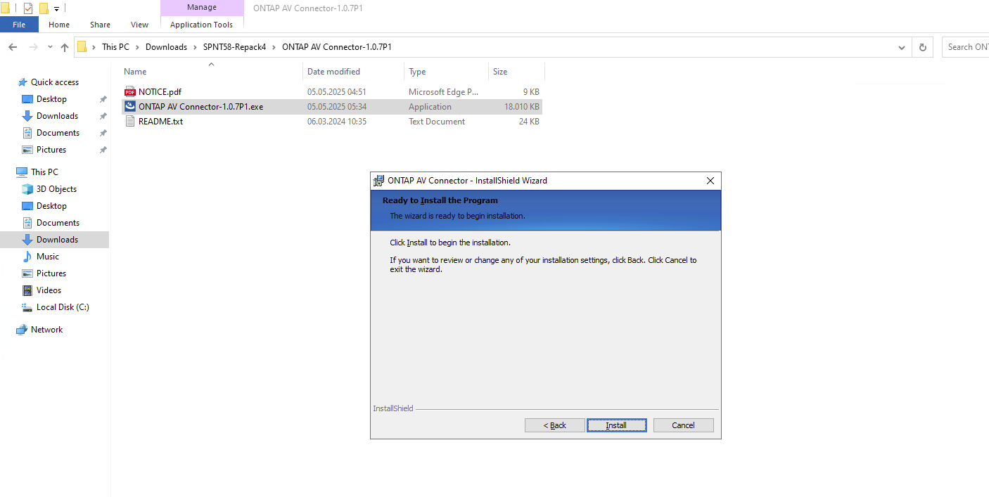The image size is (989, 497).
Task: Click the README.txt file icon
Action: (129, 122)
